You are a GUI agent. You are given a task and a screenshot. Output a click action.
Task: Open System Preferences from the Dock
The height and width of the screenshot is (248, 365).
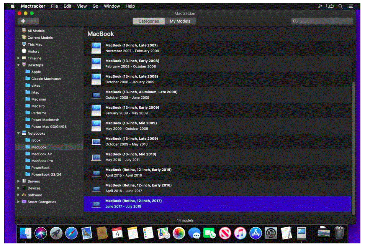click(x=271, y=233)
